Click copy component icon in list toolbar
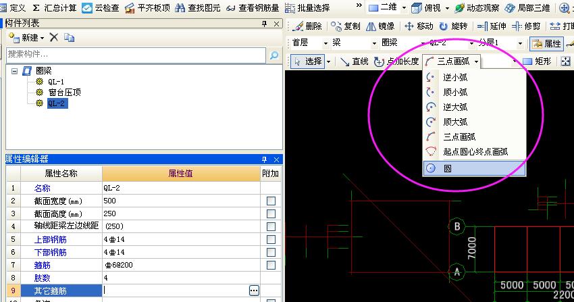The height and width of the screenshot is (302, 574). point(69,37)
